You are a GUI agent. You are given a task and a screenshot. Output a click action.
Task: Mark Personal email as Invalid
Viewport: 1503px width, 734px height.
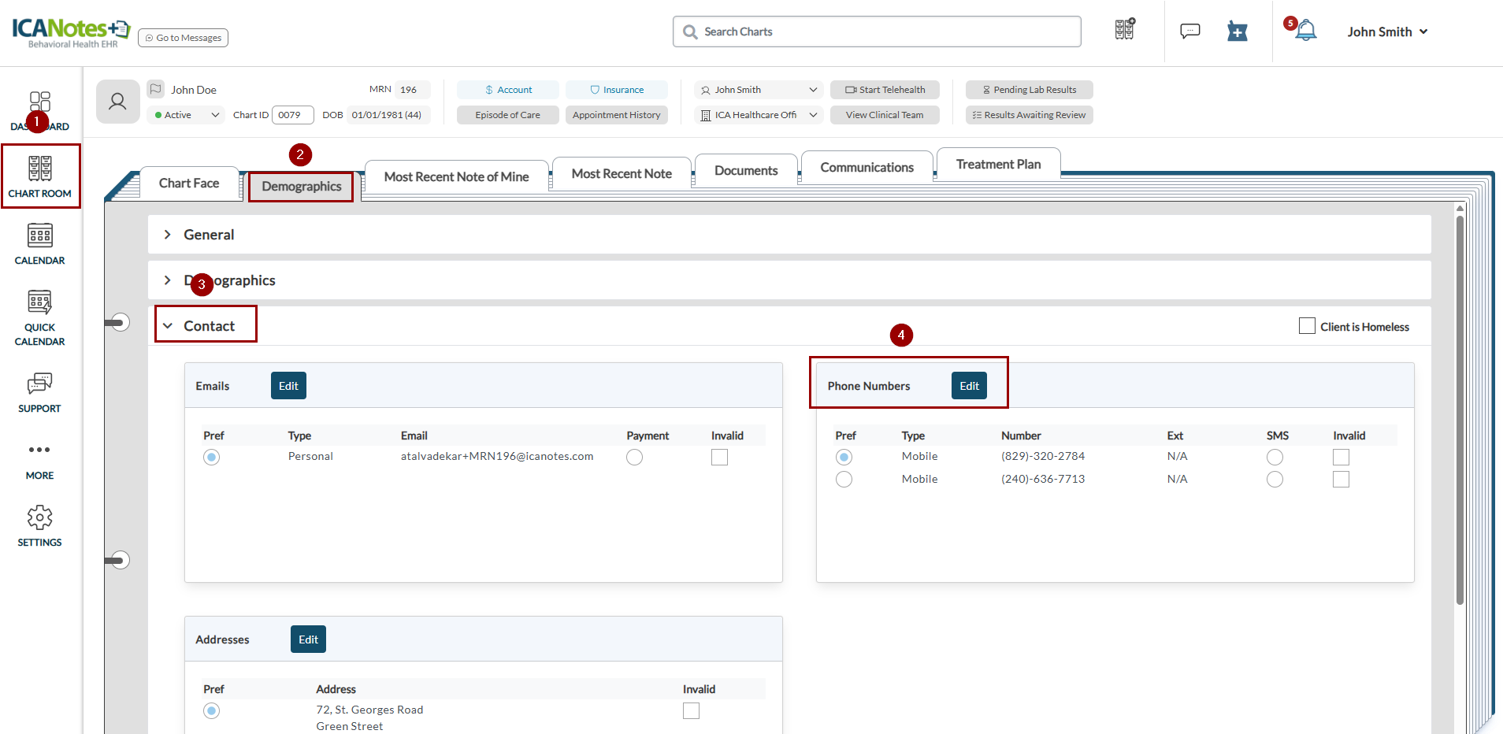pyautogui.click(x=719, y=457)
